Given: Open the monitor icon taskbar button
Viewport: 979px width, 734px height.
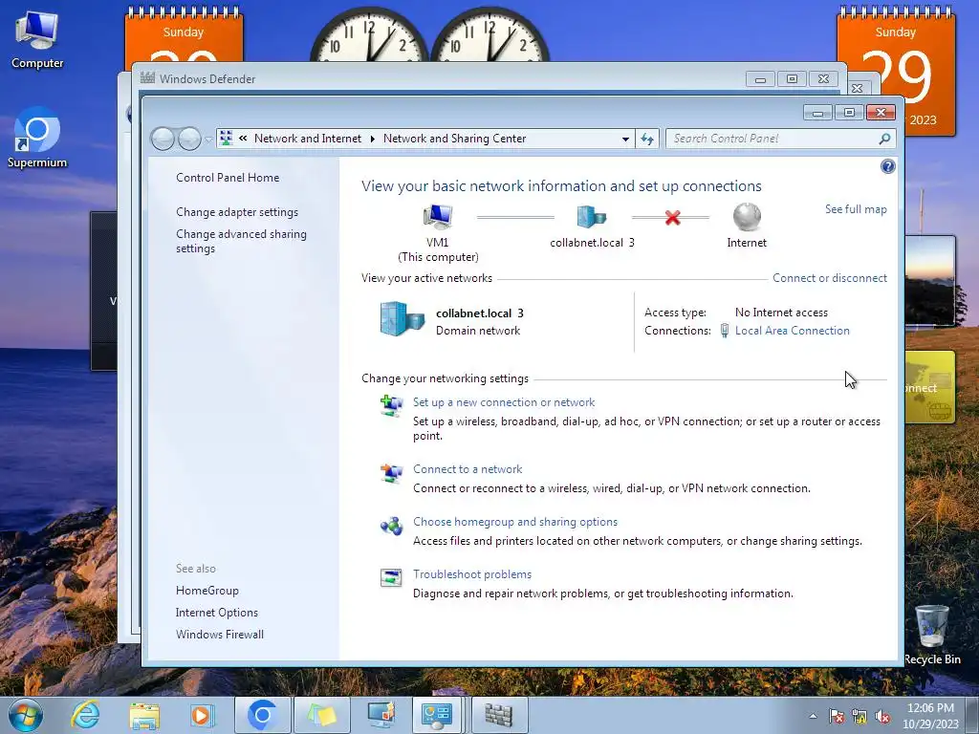Looking at the screenshot, I should [x=381, y=715].
